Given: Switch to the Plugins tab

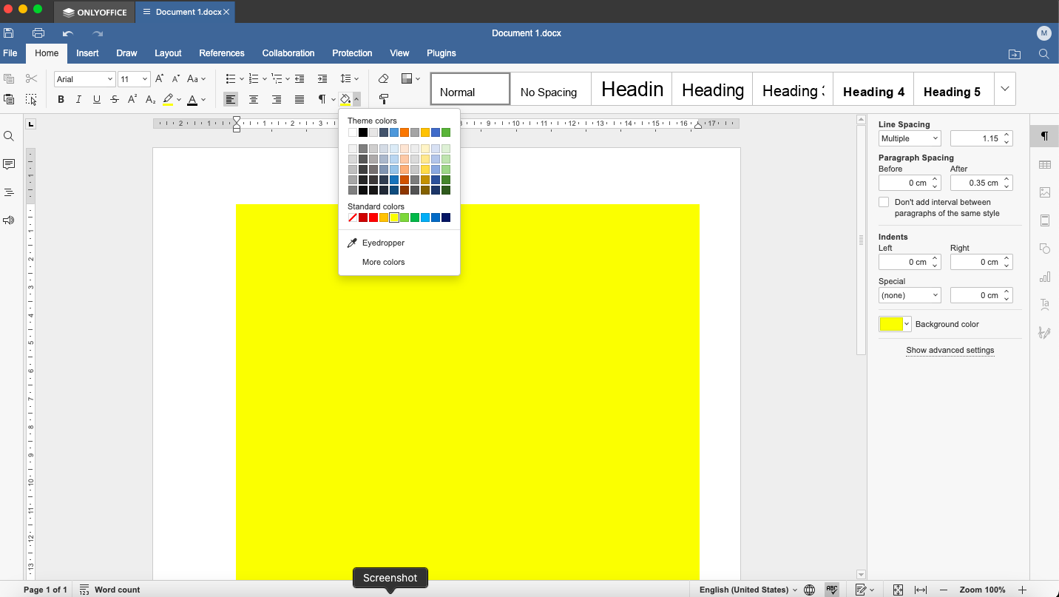Looking at the screenshot, I should (x=441, y=53).
